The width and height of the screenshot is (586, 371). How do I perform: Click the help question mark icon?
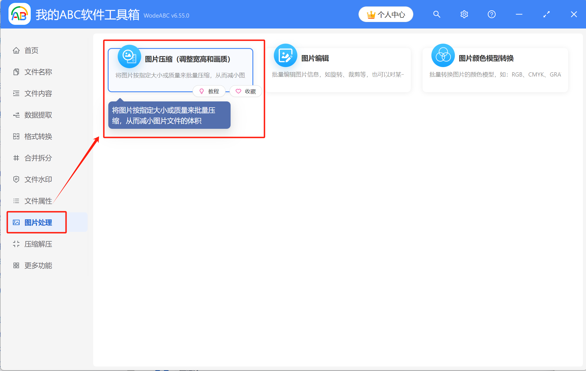(491, 15)
